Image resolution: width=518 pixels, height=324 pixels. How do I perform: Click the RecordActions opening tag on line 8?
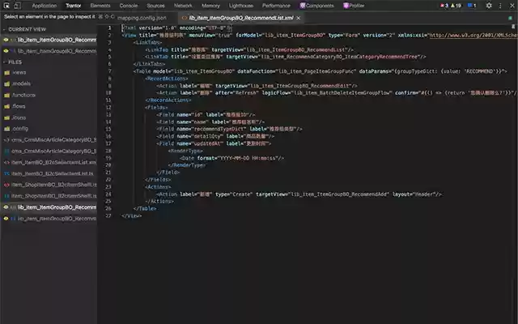pos(166,79)
